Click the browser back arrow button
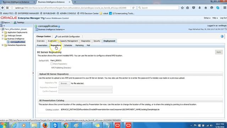Screen dimensions: 227x128 (2, 8)
